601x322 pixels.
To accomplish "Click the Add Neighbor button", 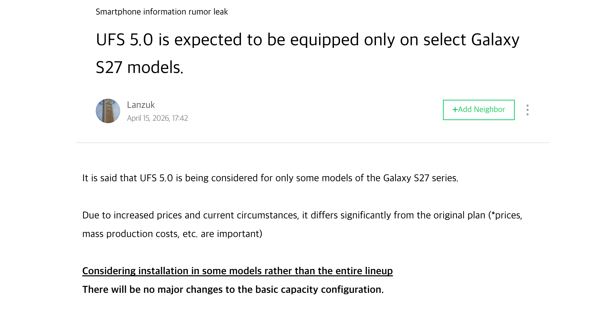I will pos(478,110).
